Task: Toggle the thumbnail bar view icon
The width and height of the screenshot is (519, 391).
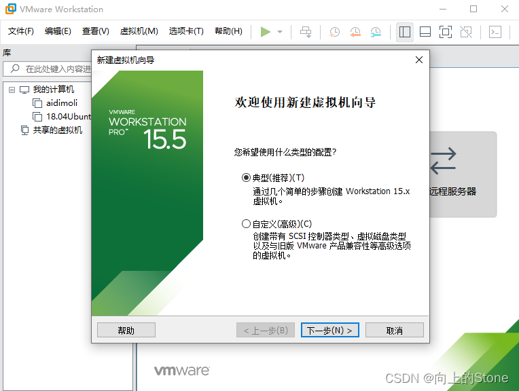Action: tap(425, 32)
